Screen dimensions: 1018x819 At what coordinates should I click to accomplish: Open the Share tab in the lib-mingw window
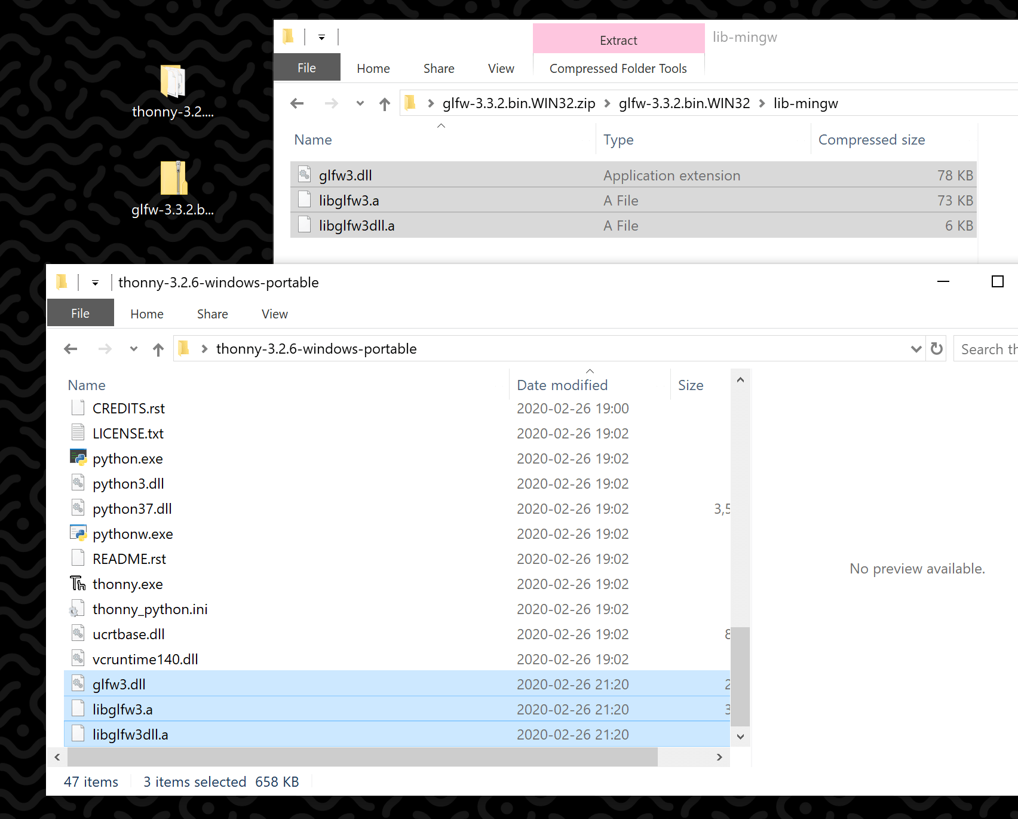pos(439,68)
